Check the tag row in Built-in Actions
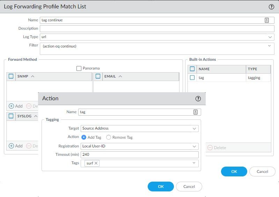This screenshot has width=279, height=197. pos(192,78)
